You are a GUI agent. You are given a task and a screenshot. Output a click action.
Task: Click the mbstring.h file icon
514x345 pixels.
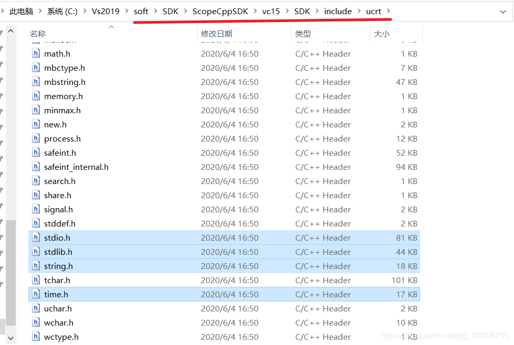click(36, 82)
